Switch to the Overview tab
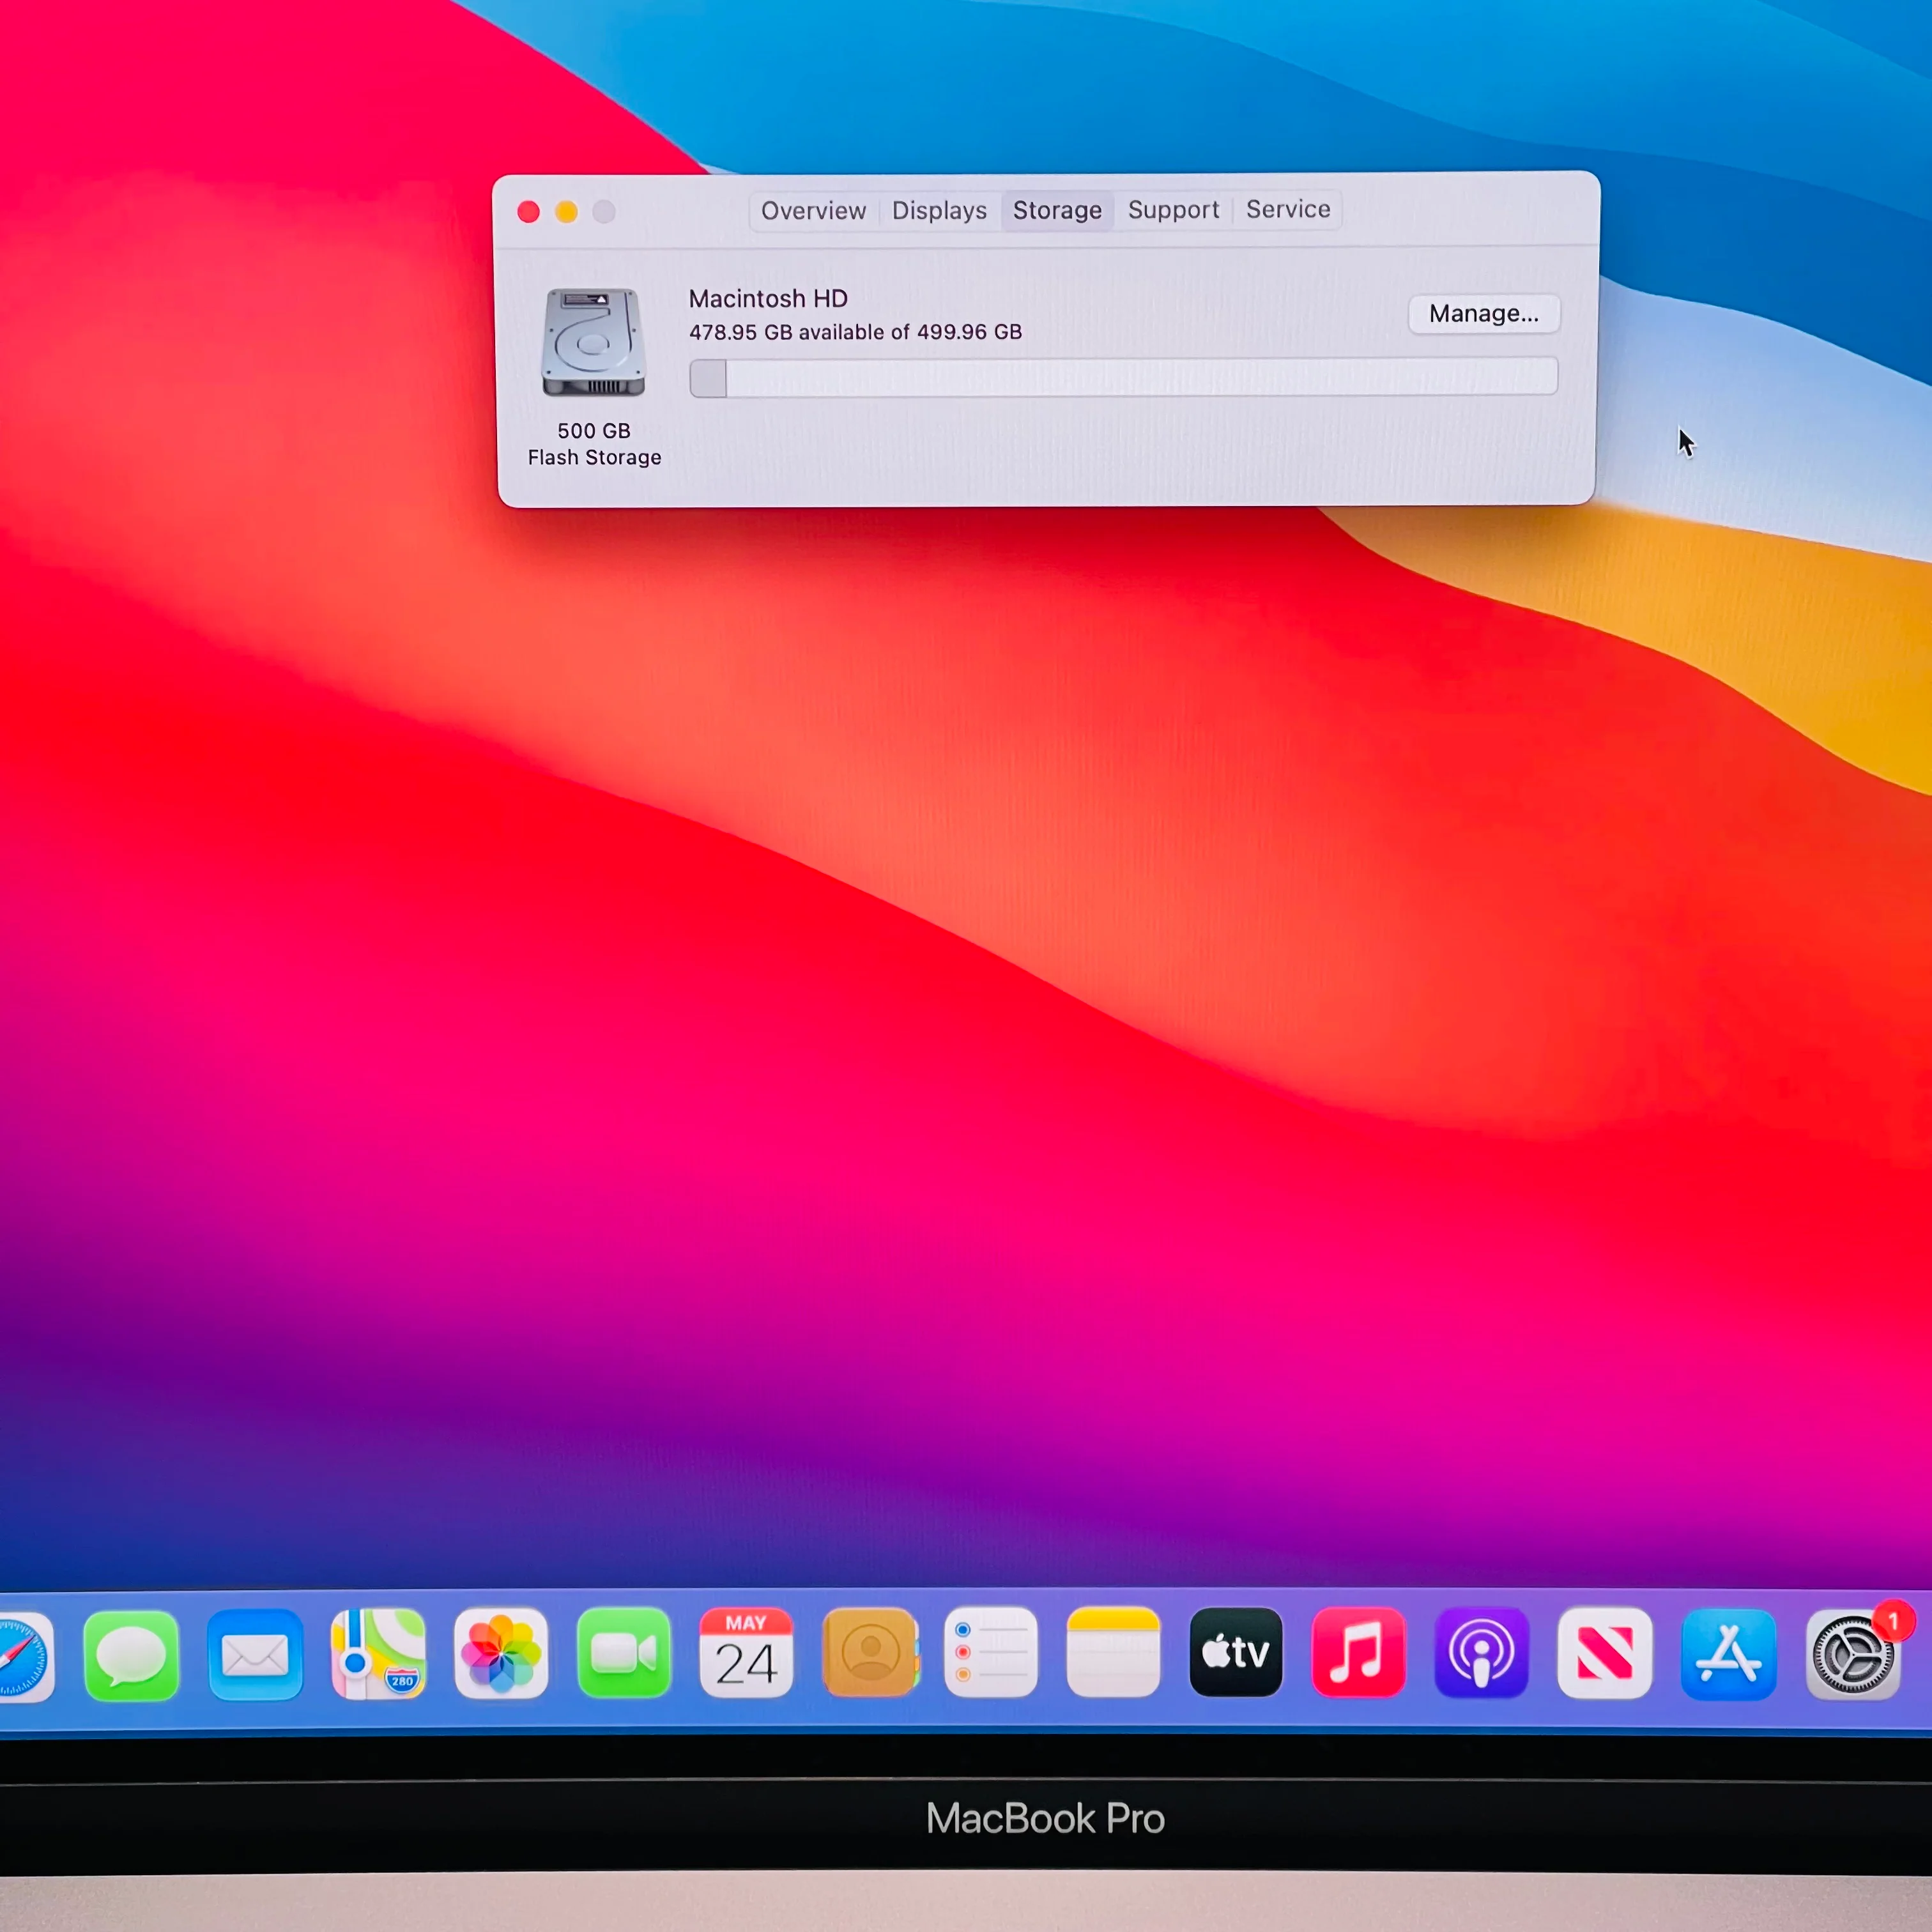The height and width of the screenshot is (1932, 1932). click(x=813, y=211)
